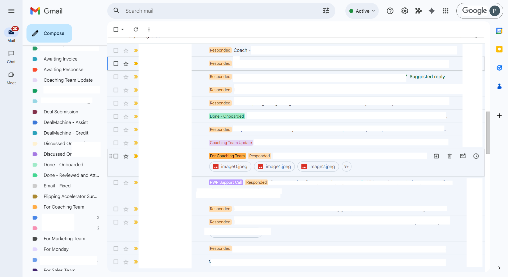This screenshot has height=277, width=508.
Task: Click the DealMachine - Credit label color tag
Action: [35, 133]
